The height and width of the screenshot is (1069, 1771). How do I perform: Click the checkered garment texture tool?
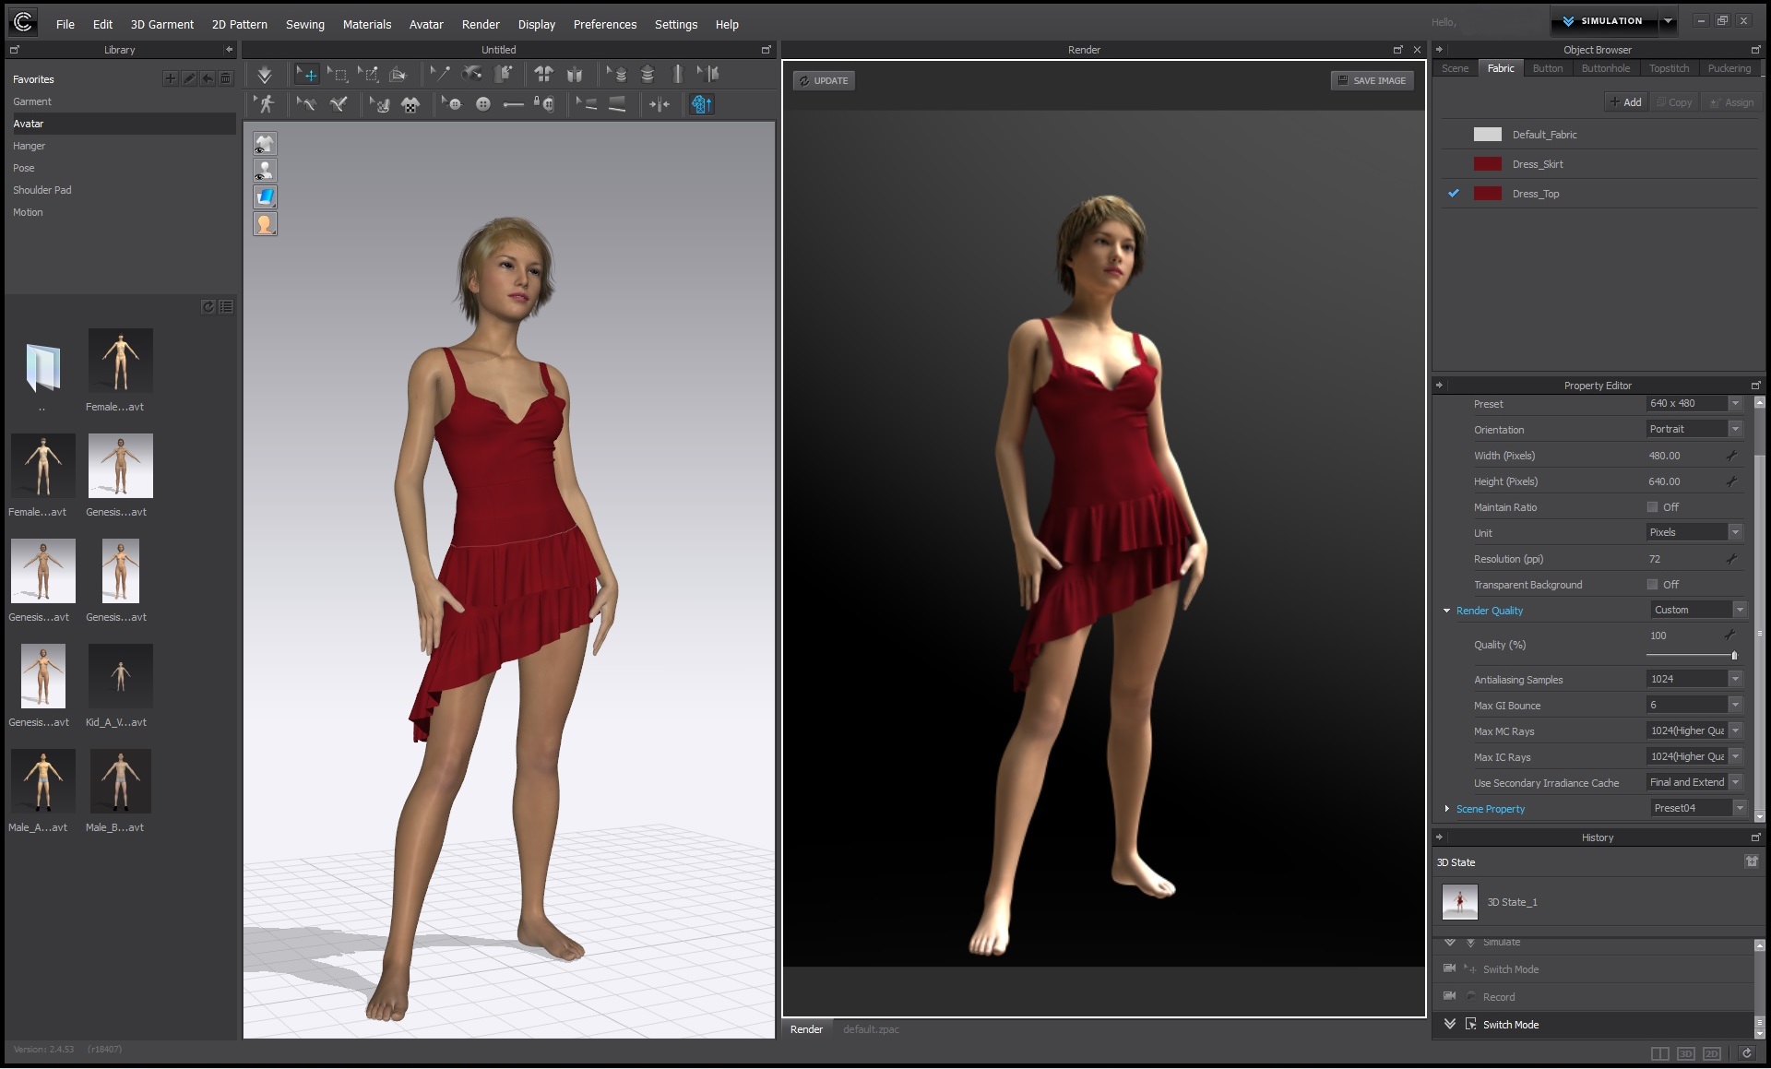410,104
